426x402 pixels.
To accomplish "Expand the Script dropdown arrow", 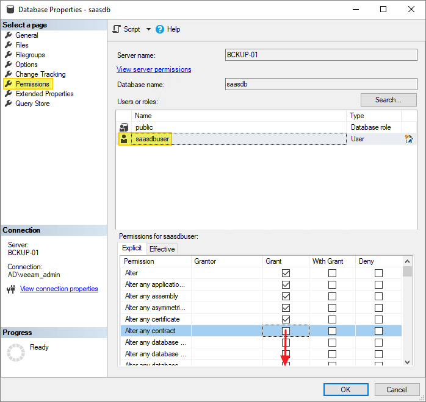I will (148, 29).
